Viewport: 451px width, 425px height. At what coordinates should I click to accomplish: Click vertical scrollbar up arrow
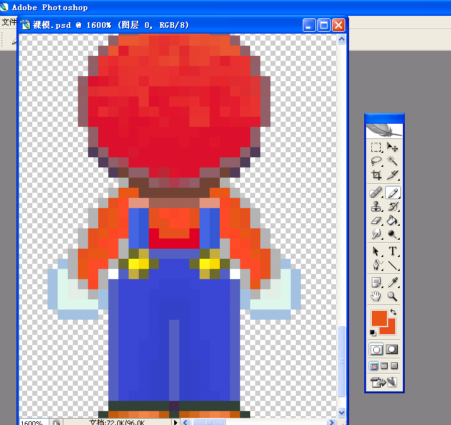coord(341,39)
